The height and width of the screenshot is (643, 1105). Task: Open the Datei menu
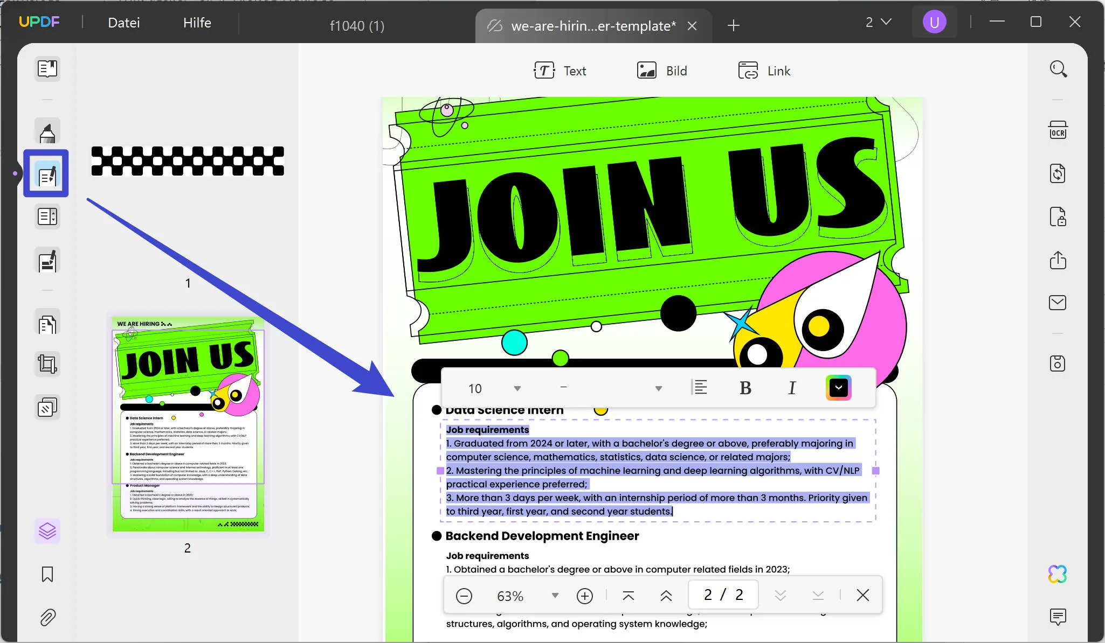tap(123, 23)
